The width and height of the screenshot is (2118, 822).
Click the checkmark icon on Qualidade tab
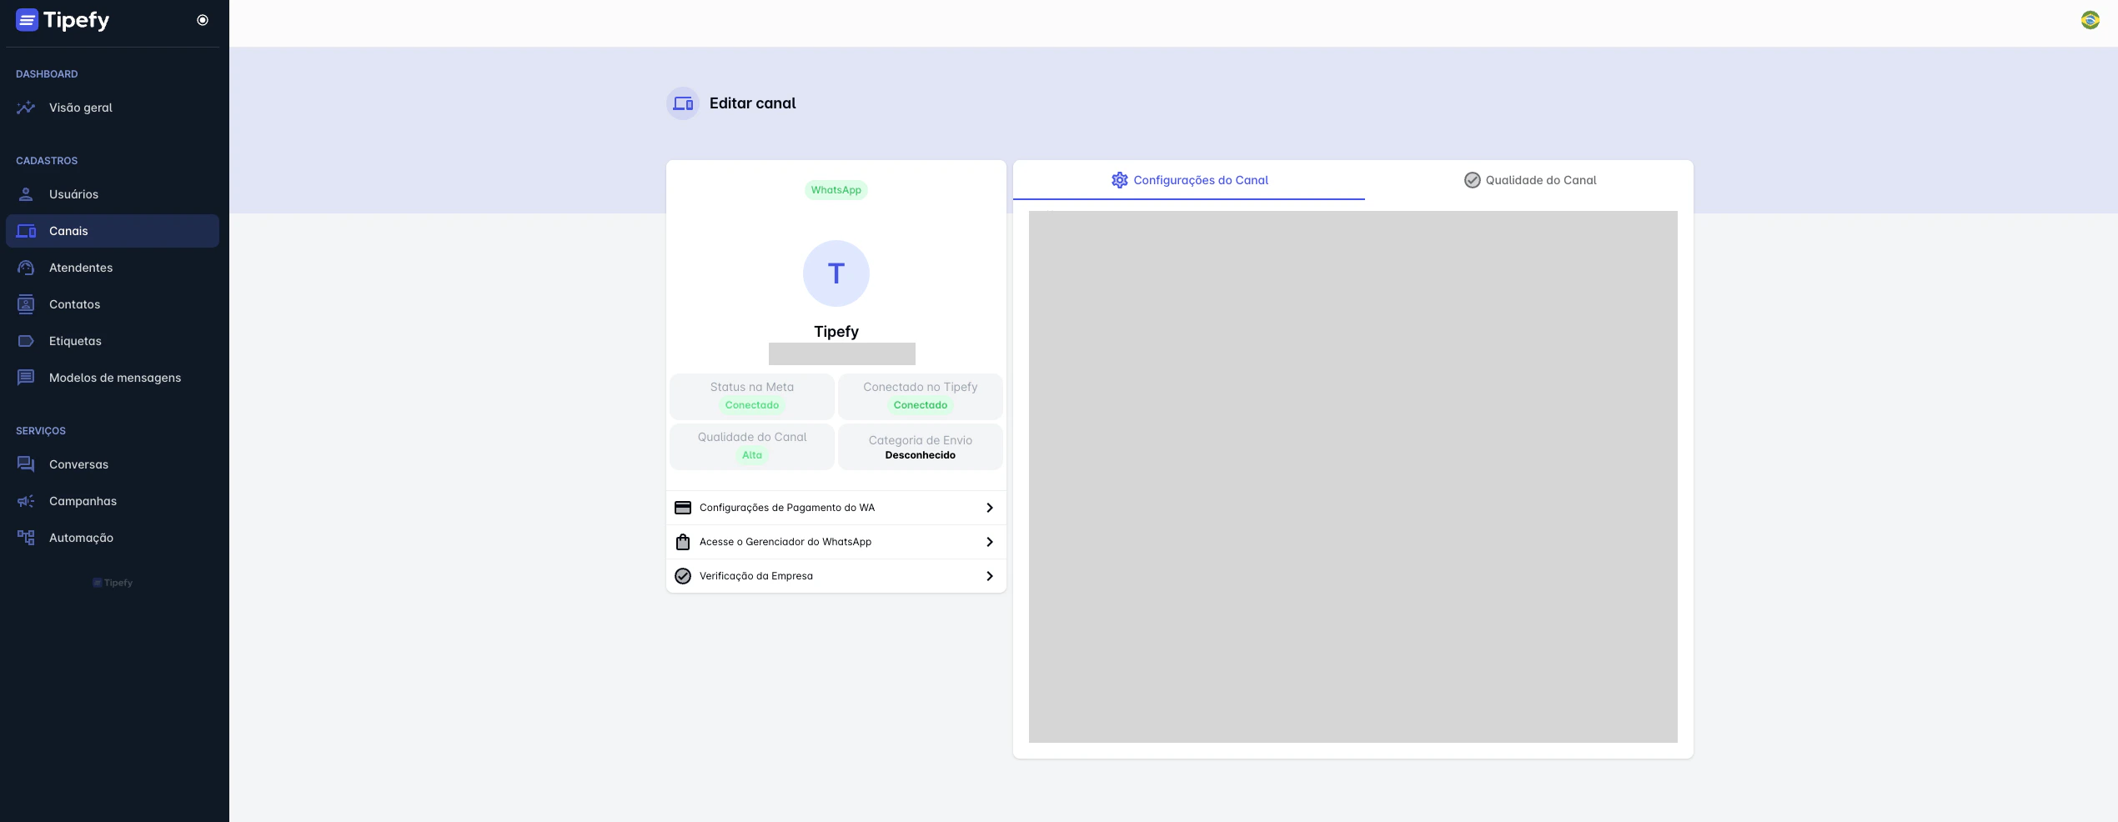tap(1472, 180)
